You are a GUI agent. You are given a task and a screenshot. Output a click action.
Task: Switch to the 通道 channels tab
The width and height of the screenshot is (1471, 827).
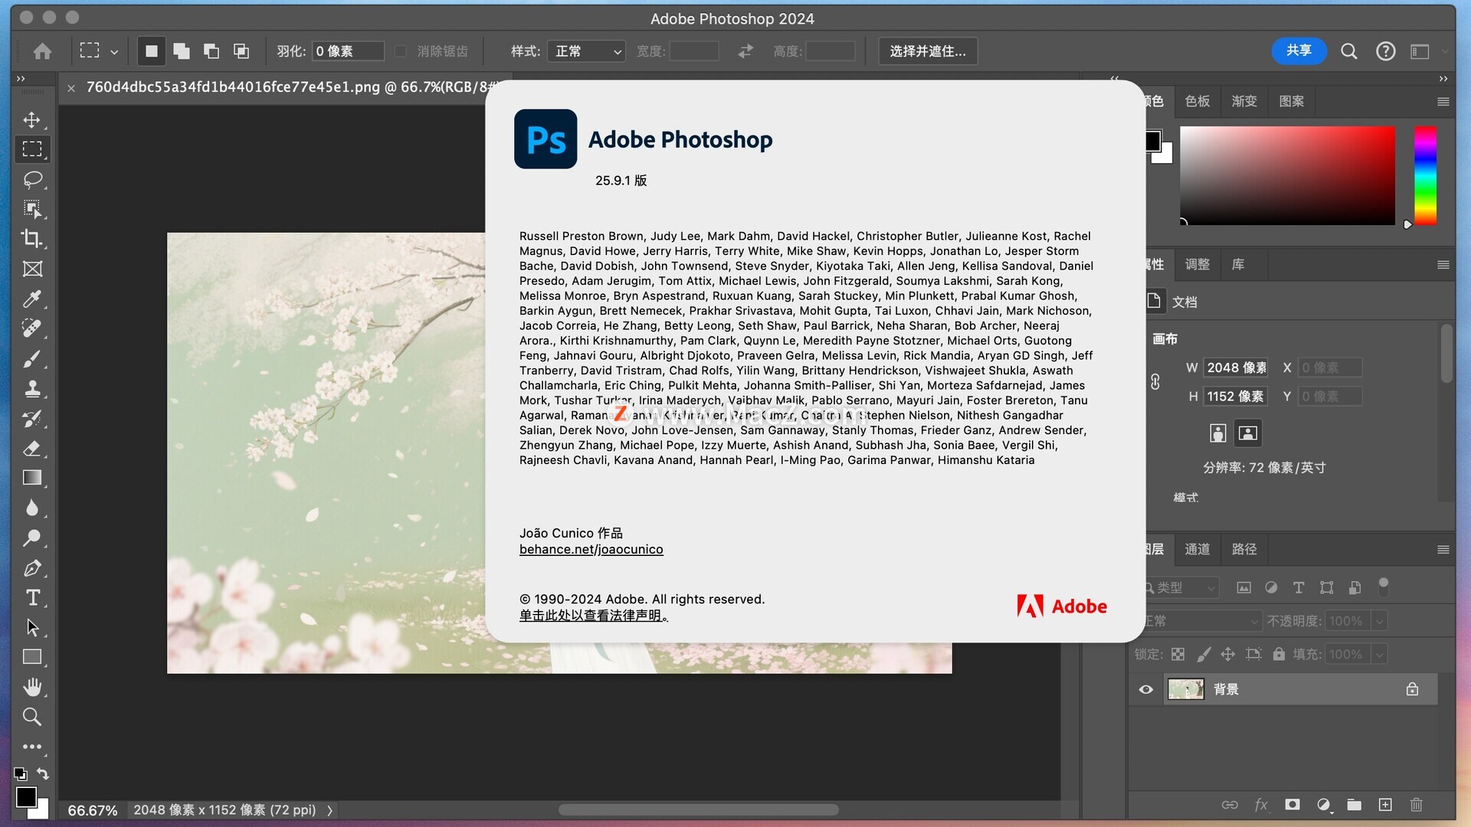[1197, 550]
